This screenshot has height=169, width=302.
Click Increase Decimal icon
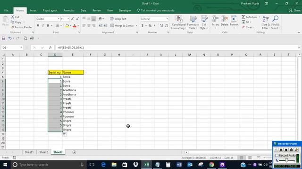point(161,25)
